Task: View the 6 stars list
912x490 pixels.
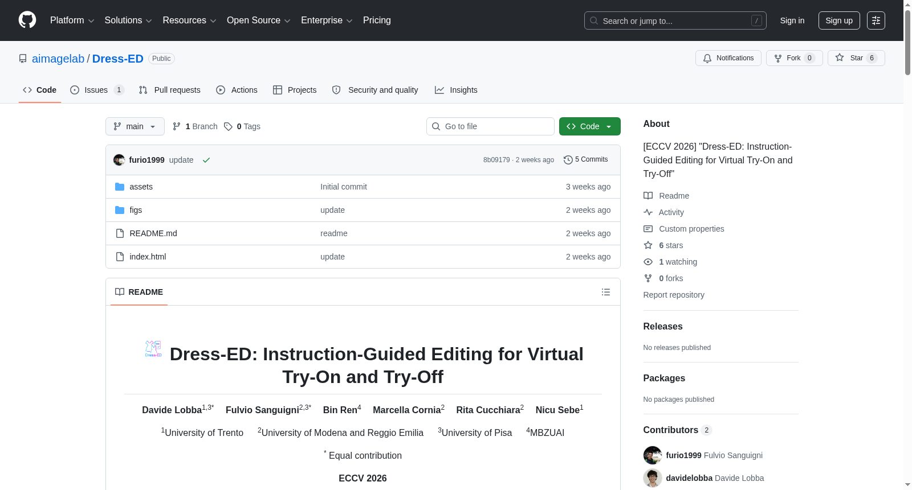Action: [x=663, y=245]
